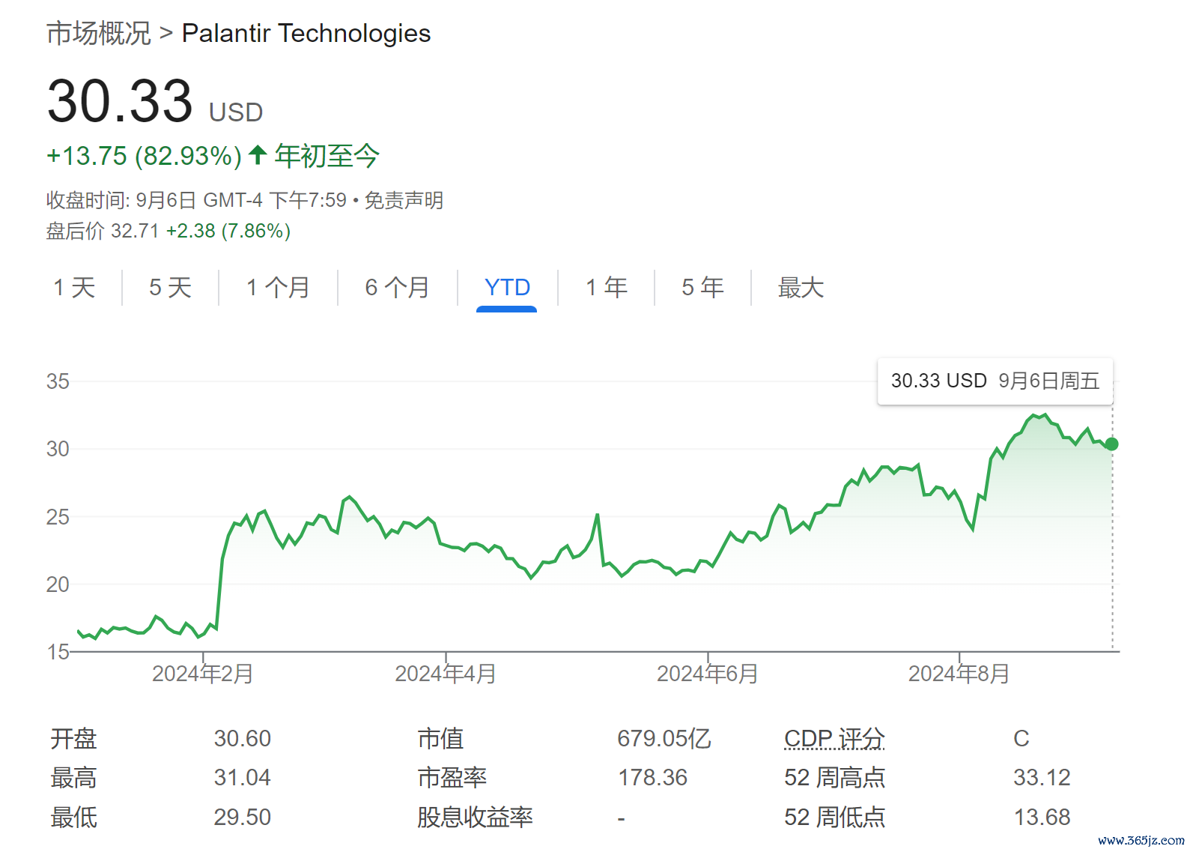Select the 1 年 time range tab
Image resolution: width=1190 pixels, height=852 pixels.
(607, 287)
